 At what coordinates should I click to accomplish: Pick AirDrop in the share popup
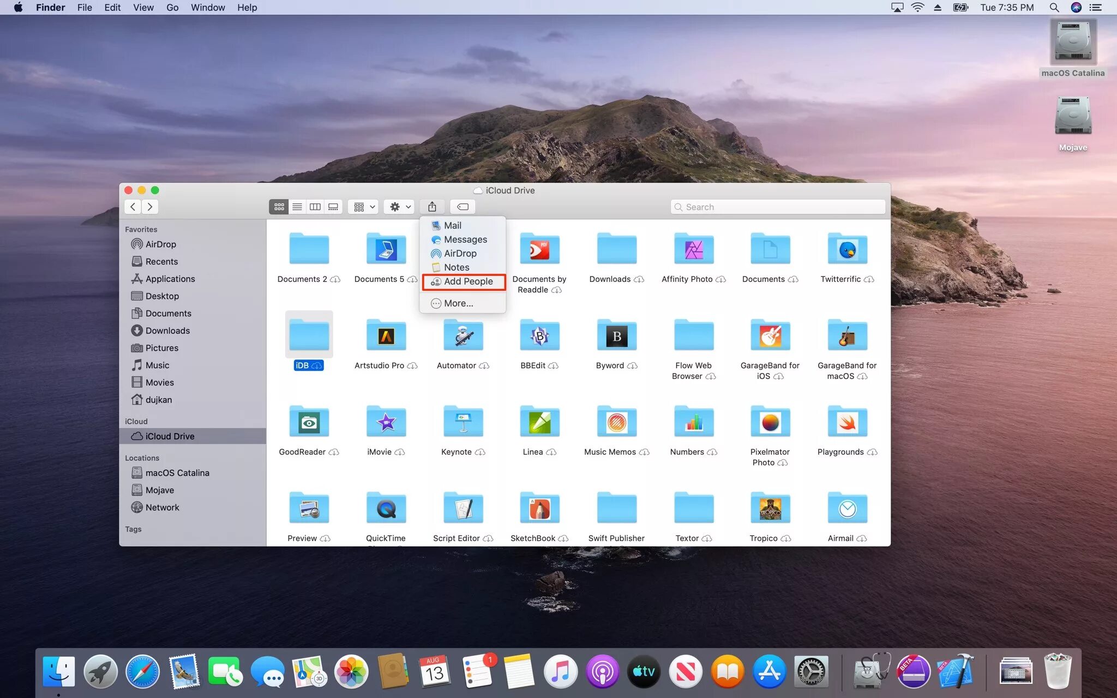tap(460, 254)
